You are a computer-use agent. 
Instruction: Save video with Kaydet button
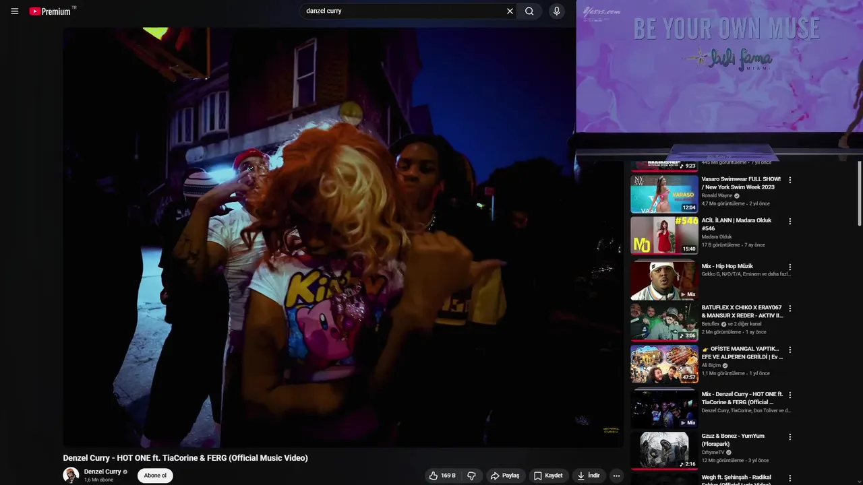click(x=547, y=476)
